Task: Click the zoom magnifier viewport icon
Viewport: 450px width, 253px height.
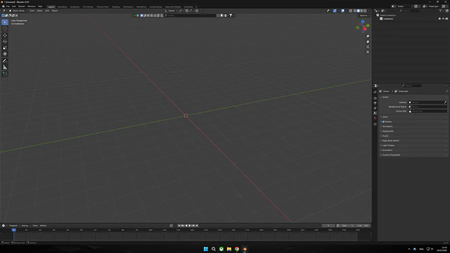Action: 367,36
